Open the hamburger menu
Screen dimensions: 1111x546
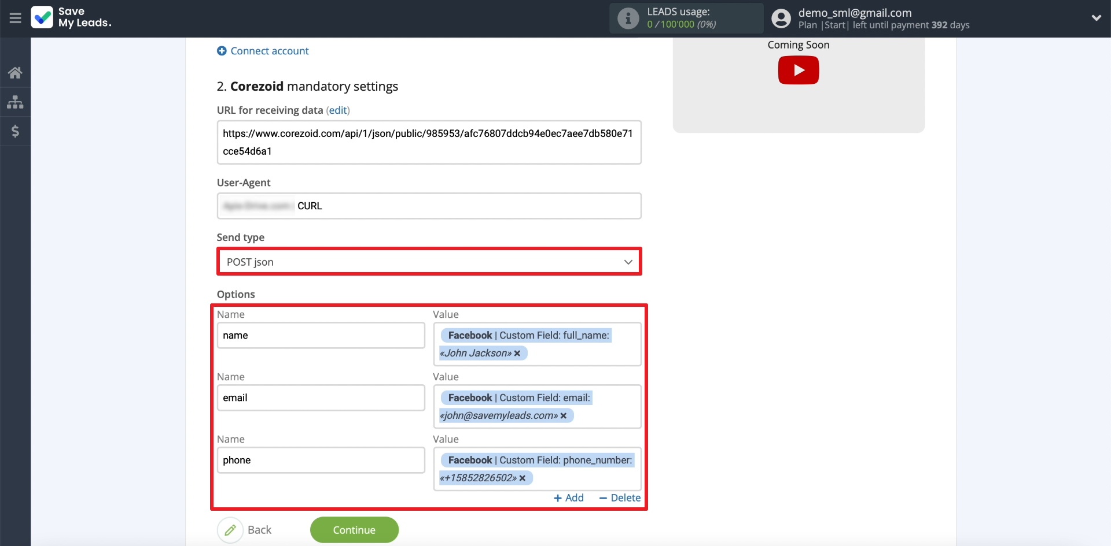point(15,18)
